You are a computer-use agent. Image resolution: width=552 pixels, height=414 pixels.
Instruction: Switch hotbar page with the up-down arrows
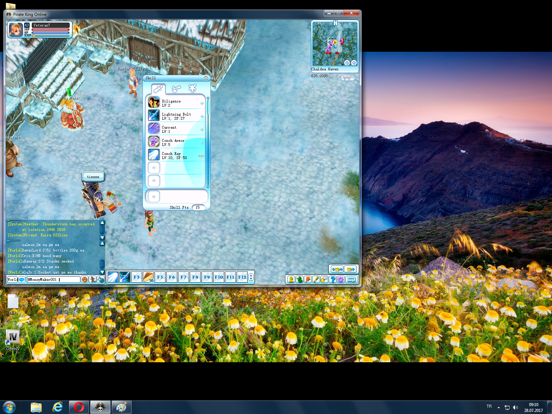(x=251, y=277)
